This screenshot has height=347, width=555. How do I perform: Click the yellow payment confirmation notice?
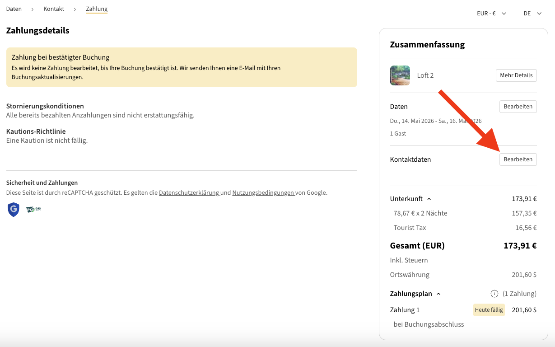coord(182,67)
